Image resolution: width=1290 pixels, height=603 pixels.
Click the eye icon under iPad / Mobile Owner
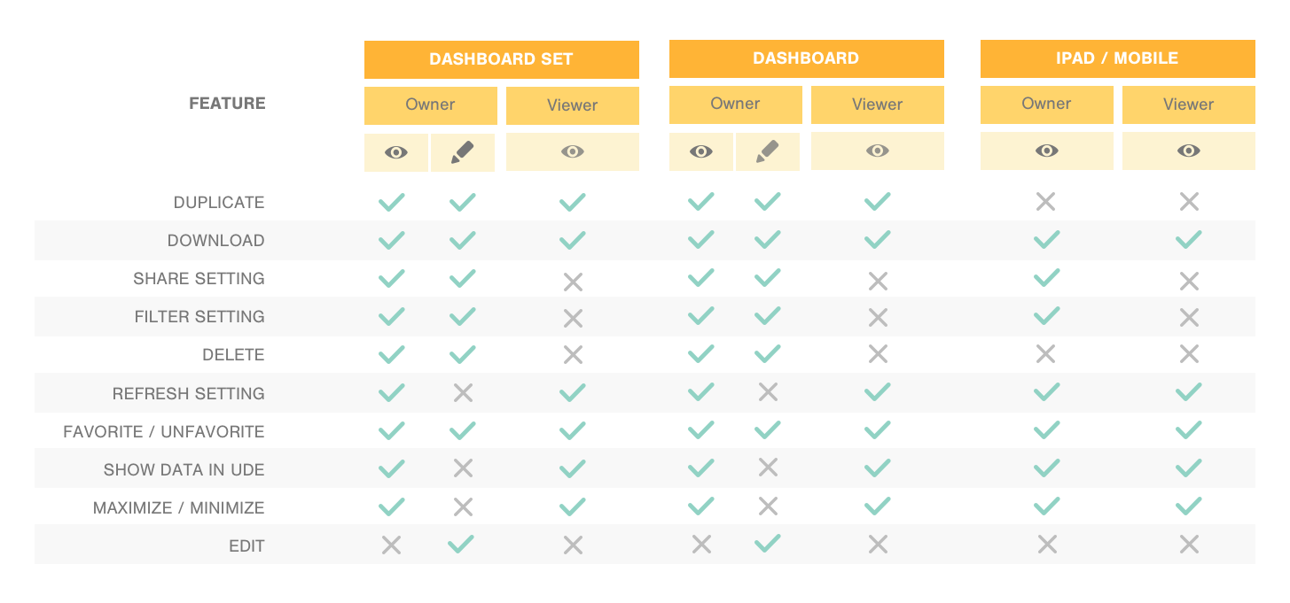1047,151
